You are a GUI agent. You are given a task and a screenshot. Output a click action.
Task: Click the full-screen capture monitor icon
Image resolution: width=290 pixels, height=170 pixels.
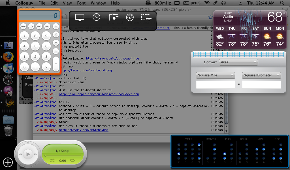point(80,18)
